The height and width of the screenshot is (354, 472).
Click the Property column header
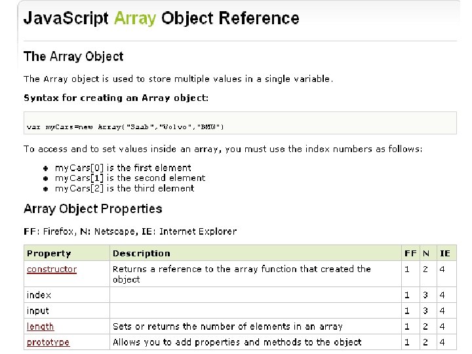coord(49,254)
